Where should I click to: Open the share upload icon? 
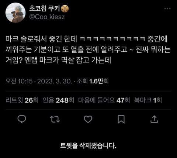[154, 119]
